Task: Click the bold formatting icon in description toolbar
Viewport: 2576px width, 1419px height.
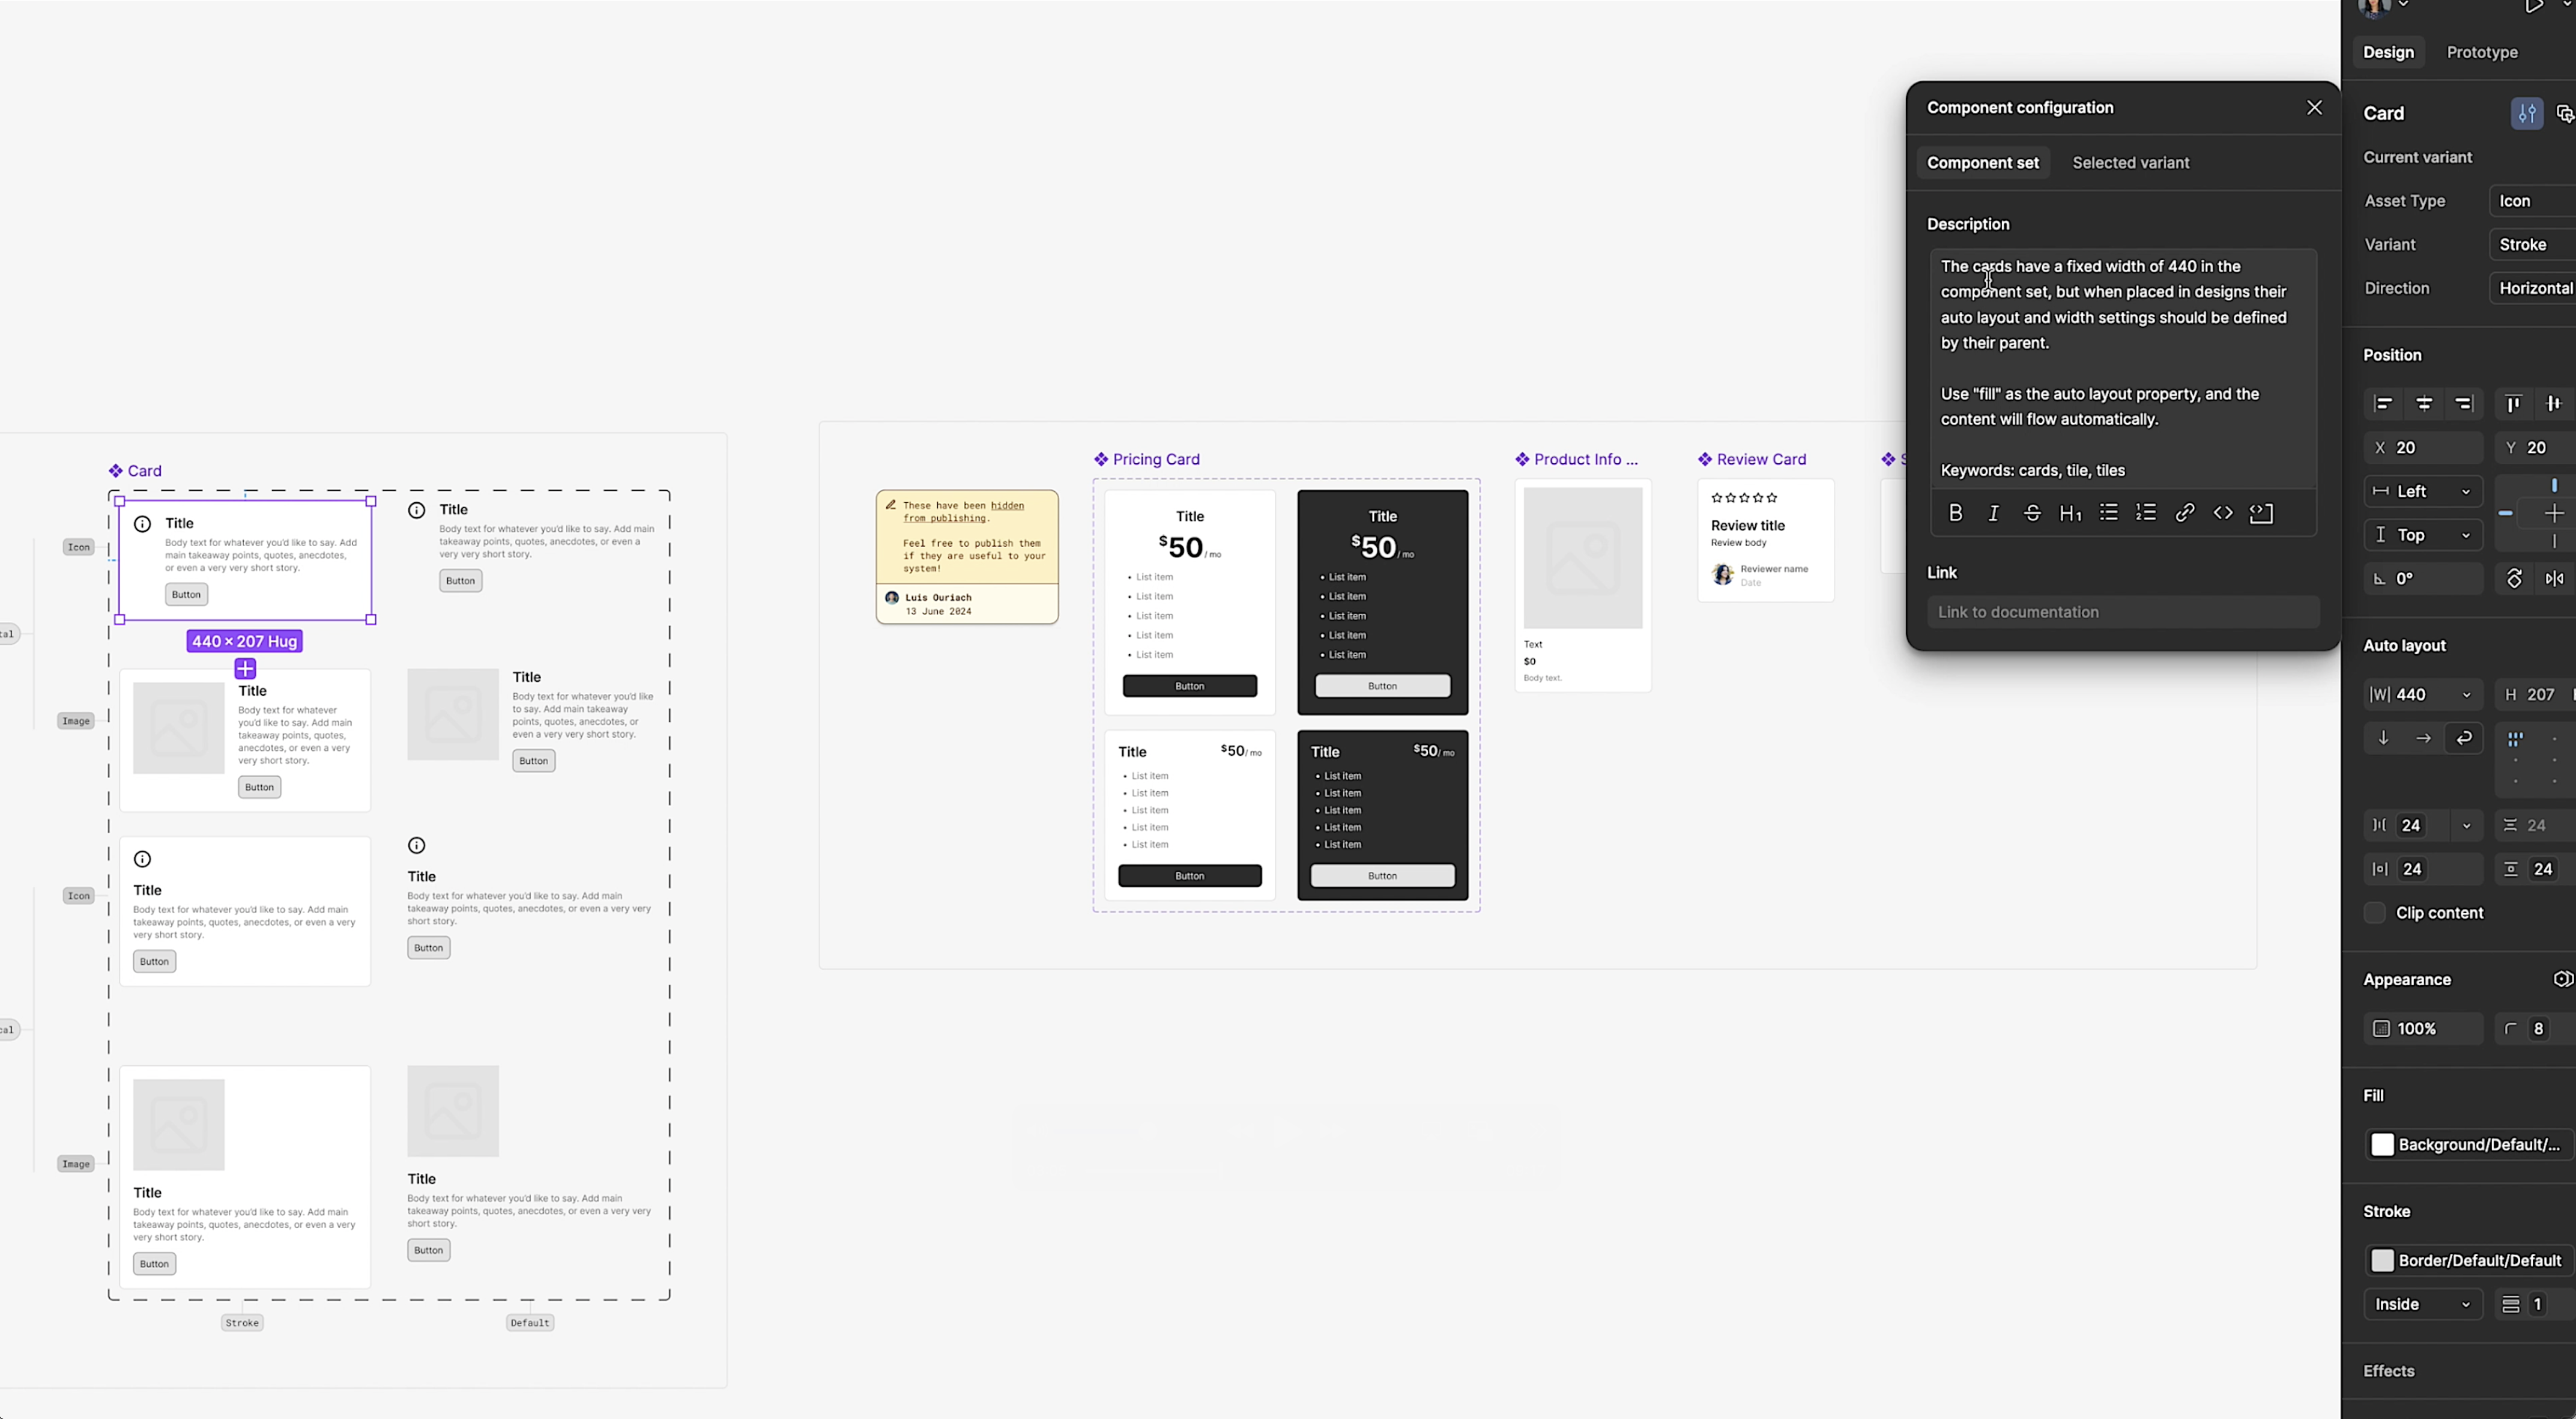Action: click(1956, 512)
